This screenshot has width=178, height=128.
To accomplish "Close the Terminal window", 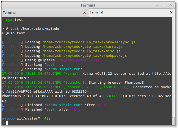I will pos(170,5).
